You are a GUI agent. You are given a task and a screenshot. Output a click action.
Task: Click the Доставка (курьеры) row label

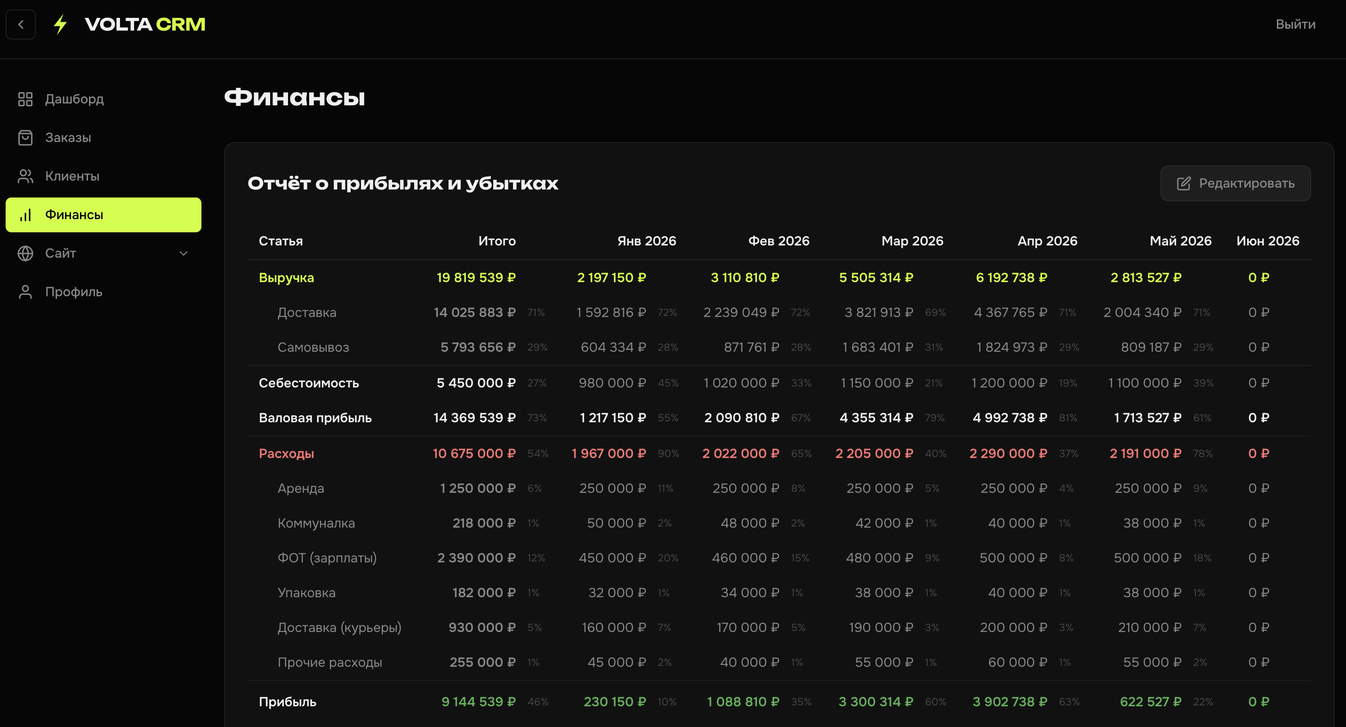click(x=339, y=627)
